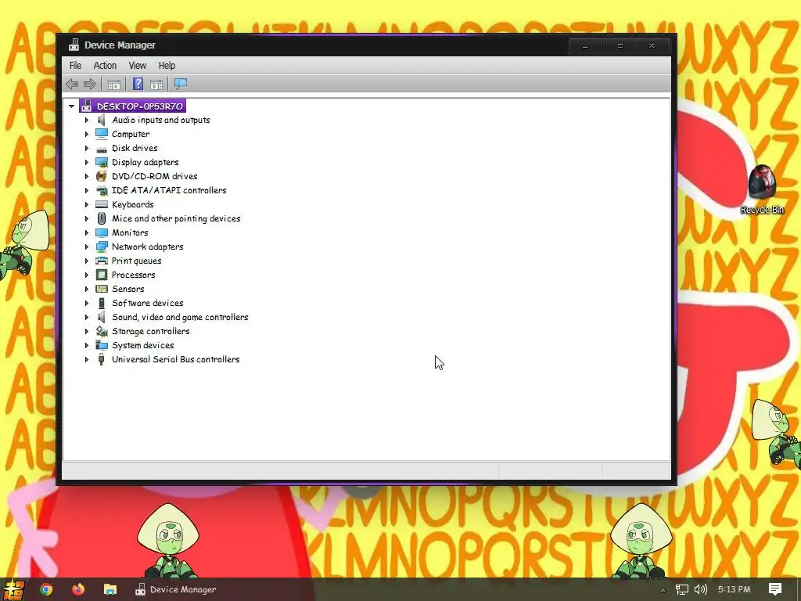
Task: Click the Computer category monitor icon
Action: (102, 134)
